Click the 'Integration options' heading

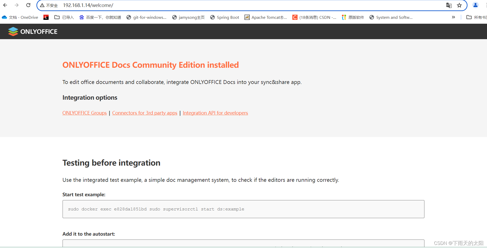click(90, 98)
